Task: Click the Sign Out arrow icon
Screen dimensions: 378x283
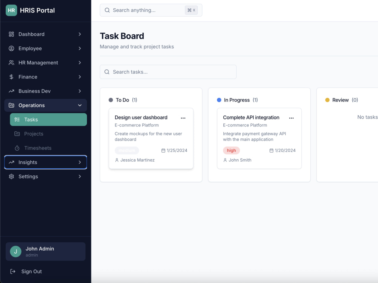Action: [x=13, y=271]
